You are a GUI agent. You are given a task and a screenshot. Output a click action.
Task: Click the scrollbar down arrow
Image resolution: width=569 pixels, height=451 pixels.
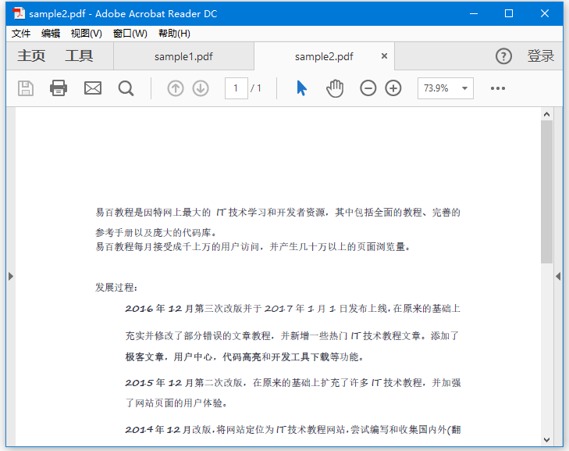[x=546, y=440]
